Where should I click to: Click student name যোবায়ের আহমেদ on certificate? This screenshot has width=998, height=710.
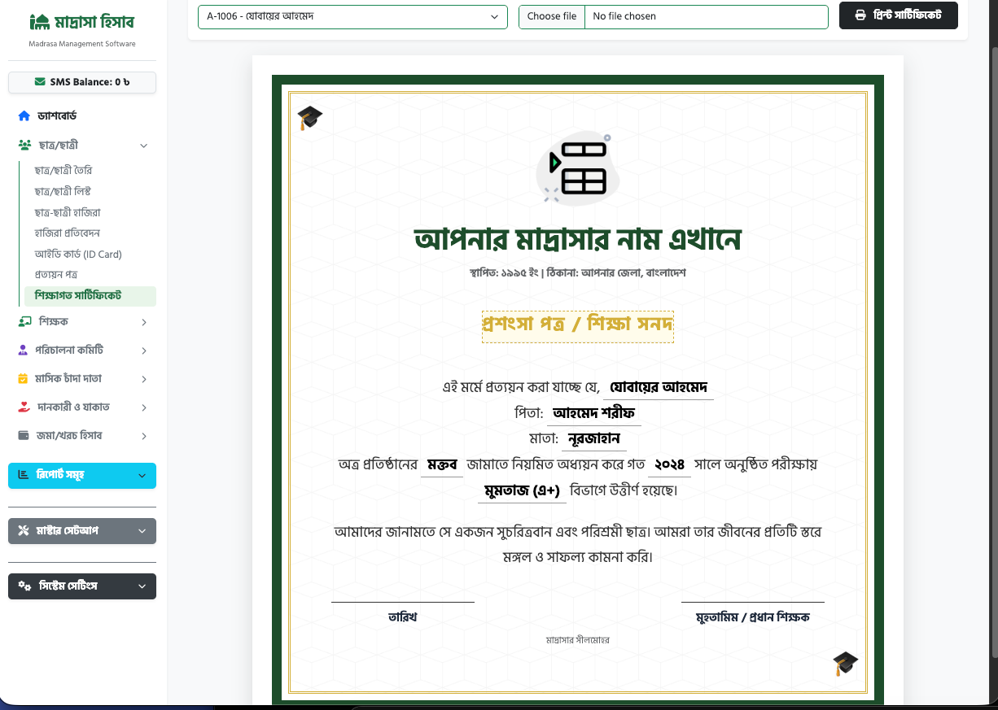[x=659, y=387]
